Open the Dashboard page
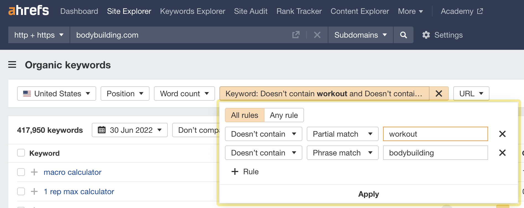524x208 pixels. click(x=79, y=11)
